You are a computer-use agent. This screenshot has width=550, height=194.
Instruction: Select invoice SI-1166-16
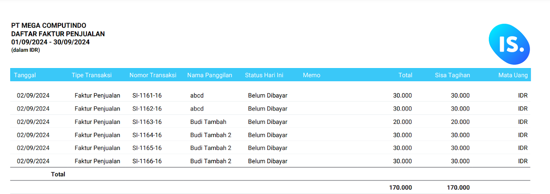click(147, 161)
